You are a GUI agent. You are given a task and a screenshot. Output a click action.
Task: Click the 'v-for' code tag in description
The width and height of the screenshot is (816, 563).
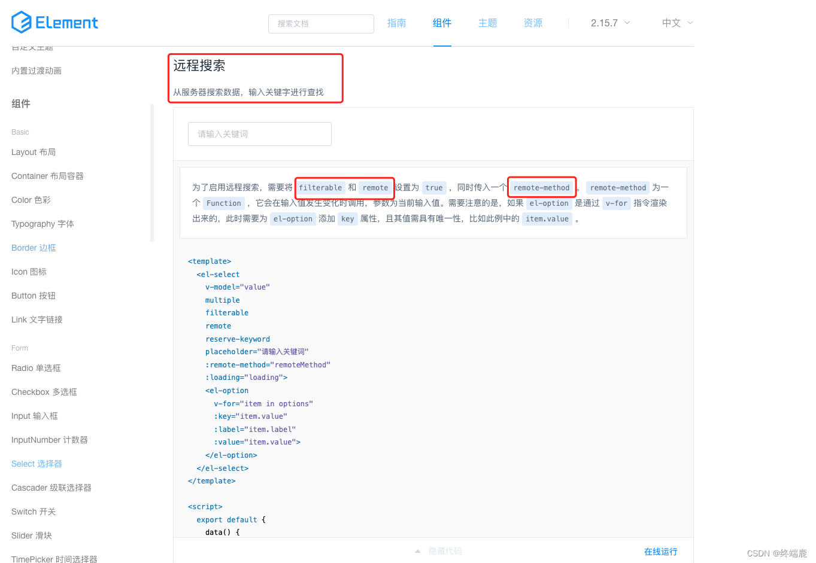coord(617,203)
